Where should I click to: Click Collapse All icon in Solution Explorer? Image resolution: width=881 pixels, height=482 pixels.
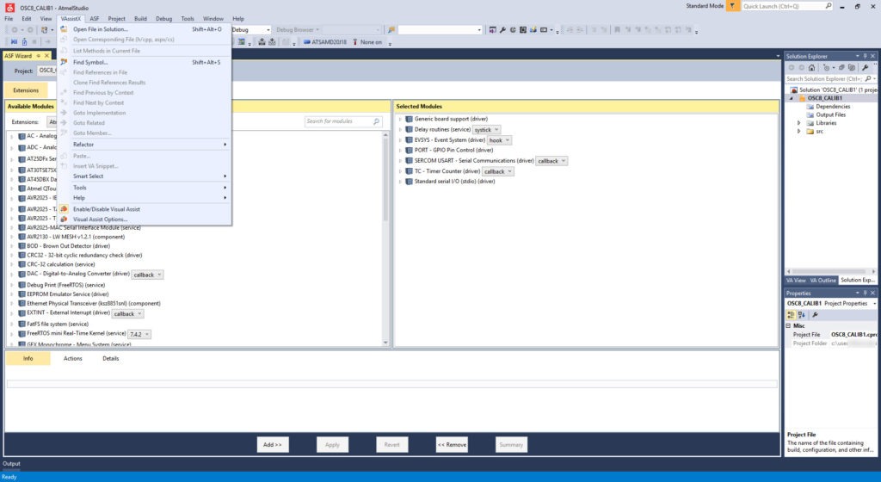coord(841,67)
